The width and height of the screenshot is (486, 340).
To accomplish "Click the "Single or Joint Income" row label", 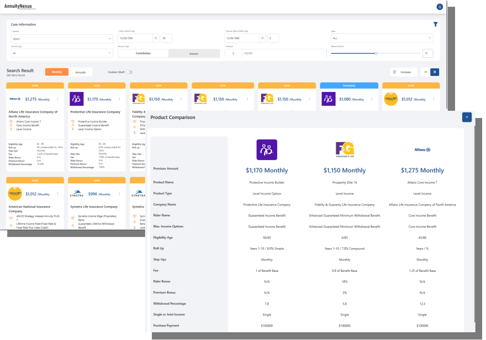I will (169, 314).
